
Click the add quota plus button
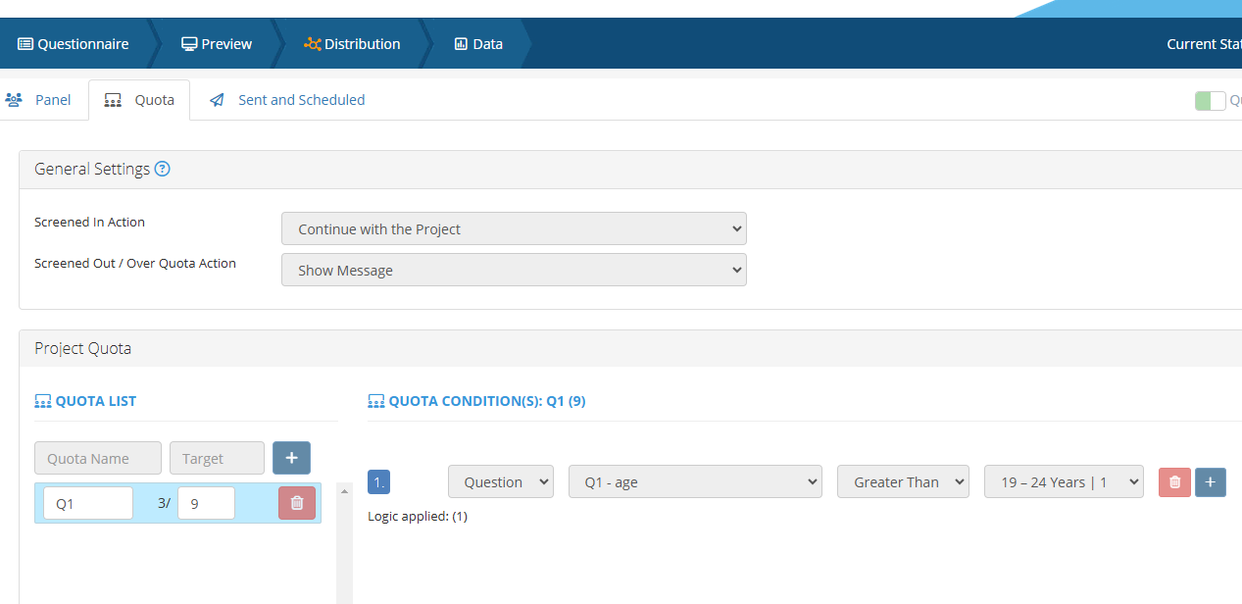pyautogui.click(x=291, y=458)
